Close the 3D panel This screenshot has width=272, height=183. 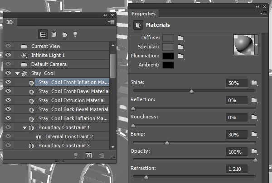point(112,15)
